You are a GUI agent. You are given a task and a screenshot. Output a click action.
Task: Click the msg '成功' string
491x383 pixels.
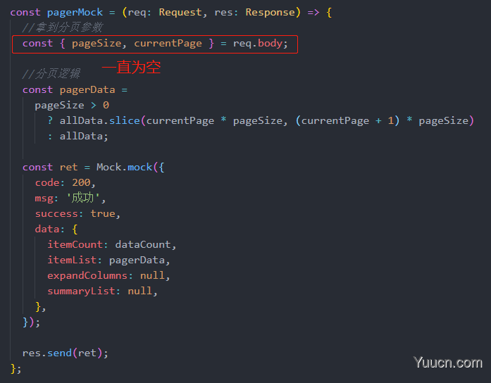83,198
